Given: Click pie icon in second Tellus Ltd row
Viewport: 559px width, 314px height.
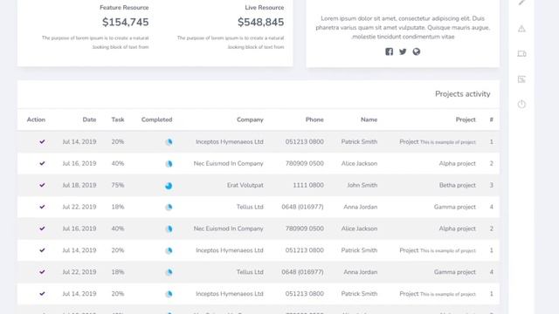Looking at the screenshot, I should click(x=169, y=272).
